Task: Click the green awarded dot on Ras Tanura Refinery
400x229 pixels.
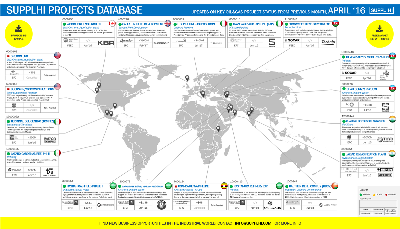Action: [231, 186]
